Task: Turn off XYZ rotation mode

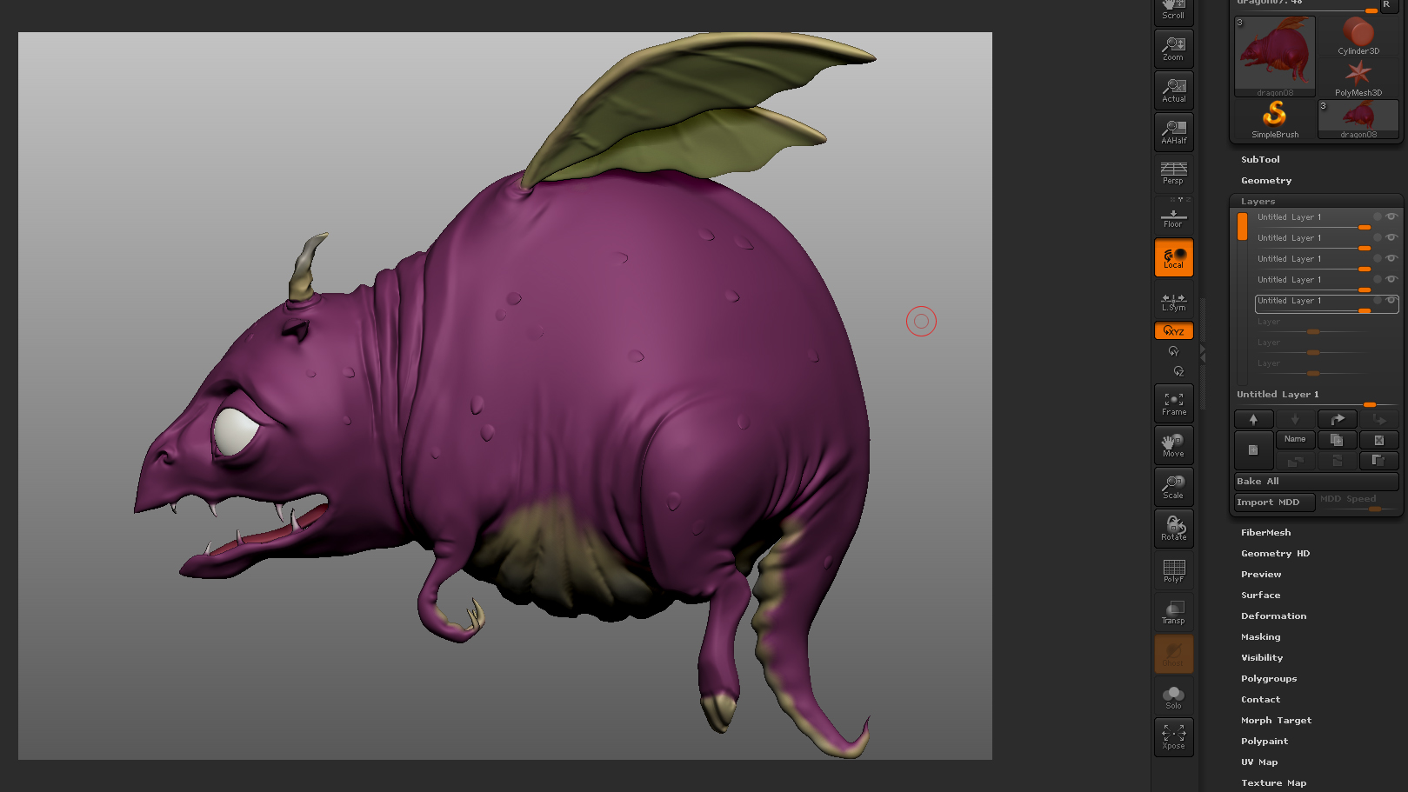Action: (1173, 330)
